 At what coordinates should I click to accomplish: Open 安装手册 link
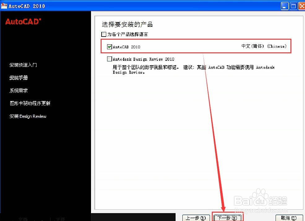pyautogui.click(x=19, y=78)
